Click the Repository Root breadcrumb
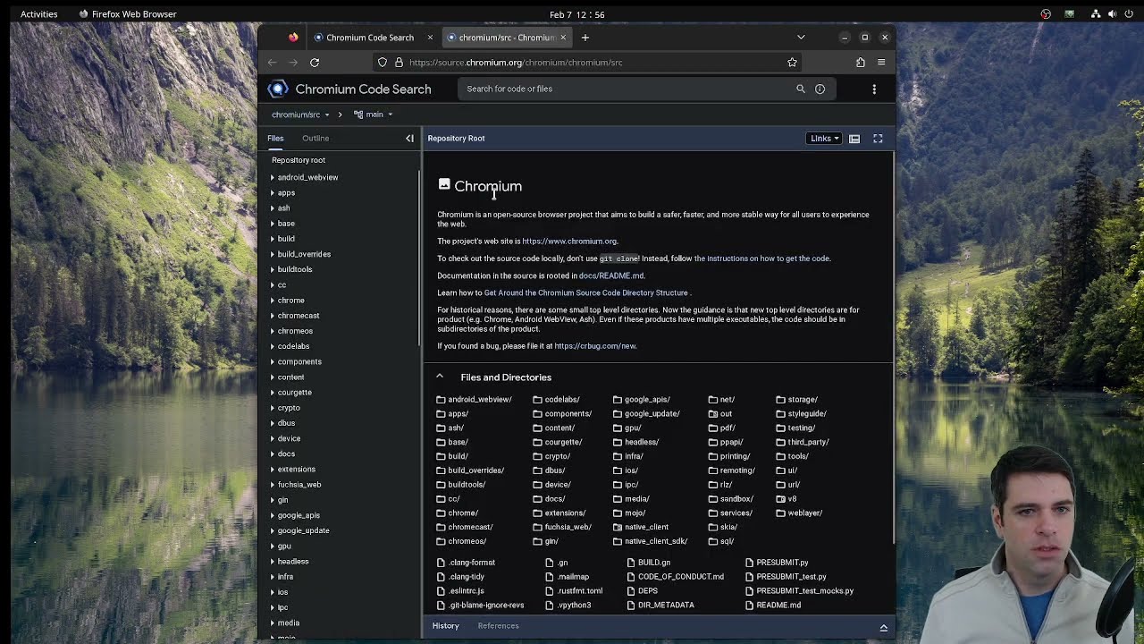The image size is (1144, 644). (x=456, y=139)
